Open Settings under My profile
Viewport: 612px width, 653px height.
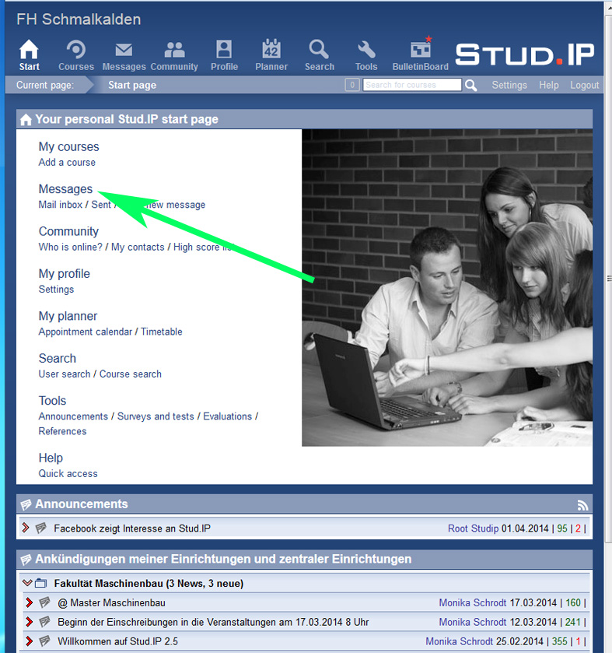(x=56, y=289)
